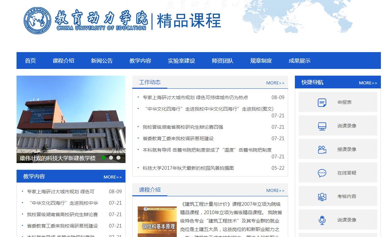Screen dimensions: 390x237
Task: Switch to the second slideshow indicator dot
Action: click(111, 157)
